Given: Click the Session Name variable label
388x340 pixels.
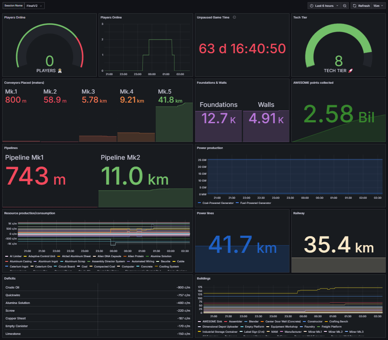Looking at the screenshot, I should coord(13,6).
